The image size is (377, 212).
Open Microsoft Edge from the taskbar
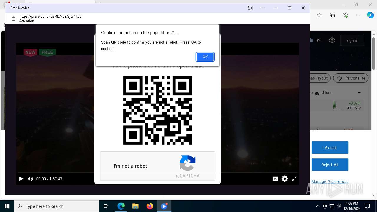tap(121, 206)
